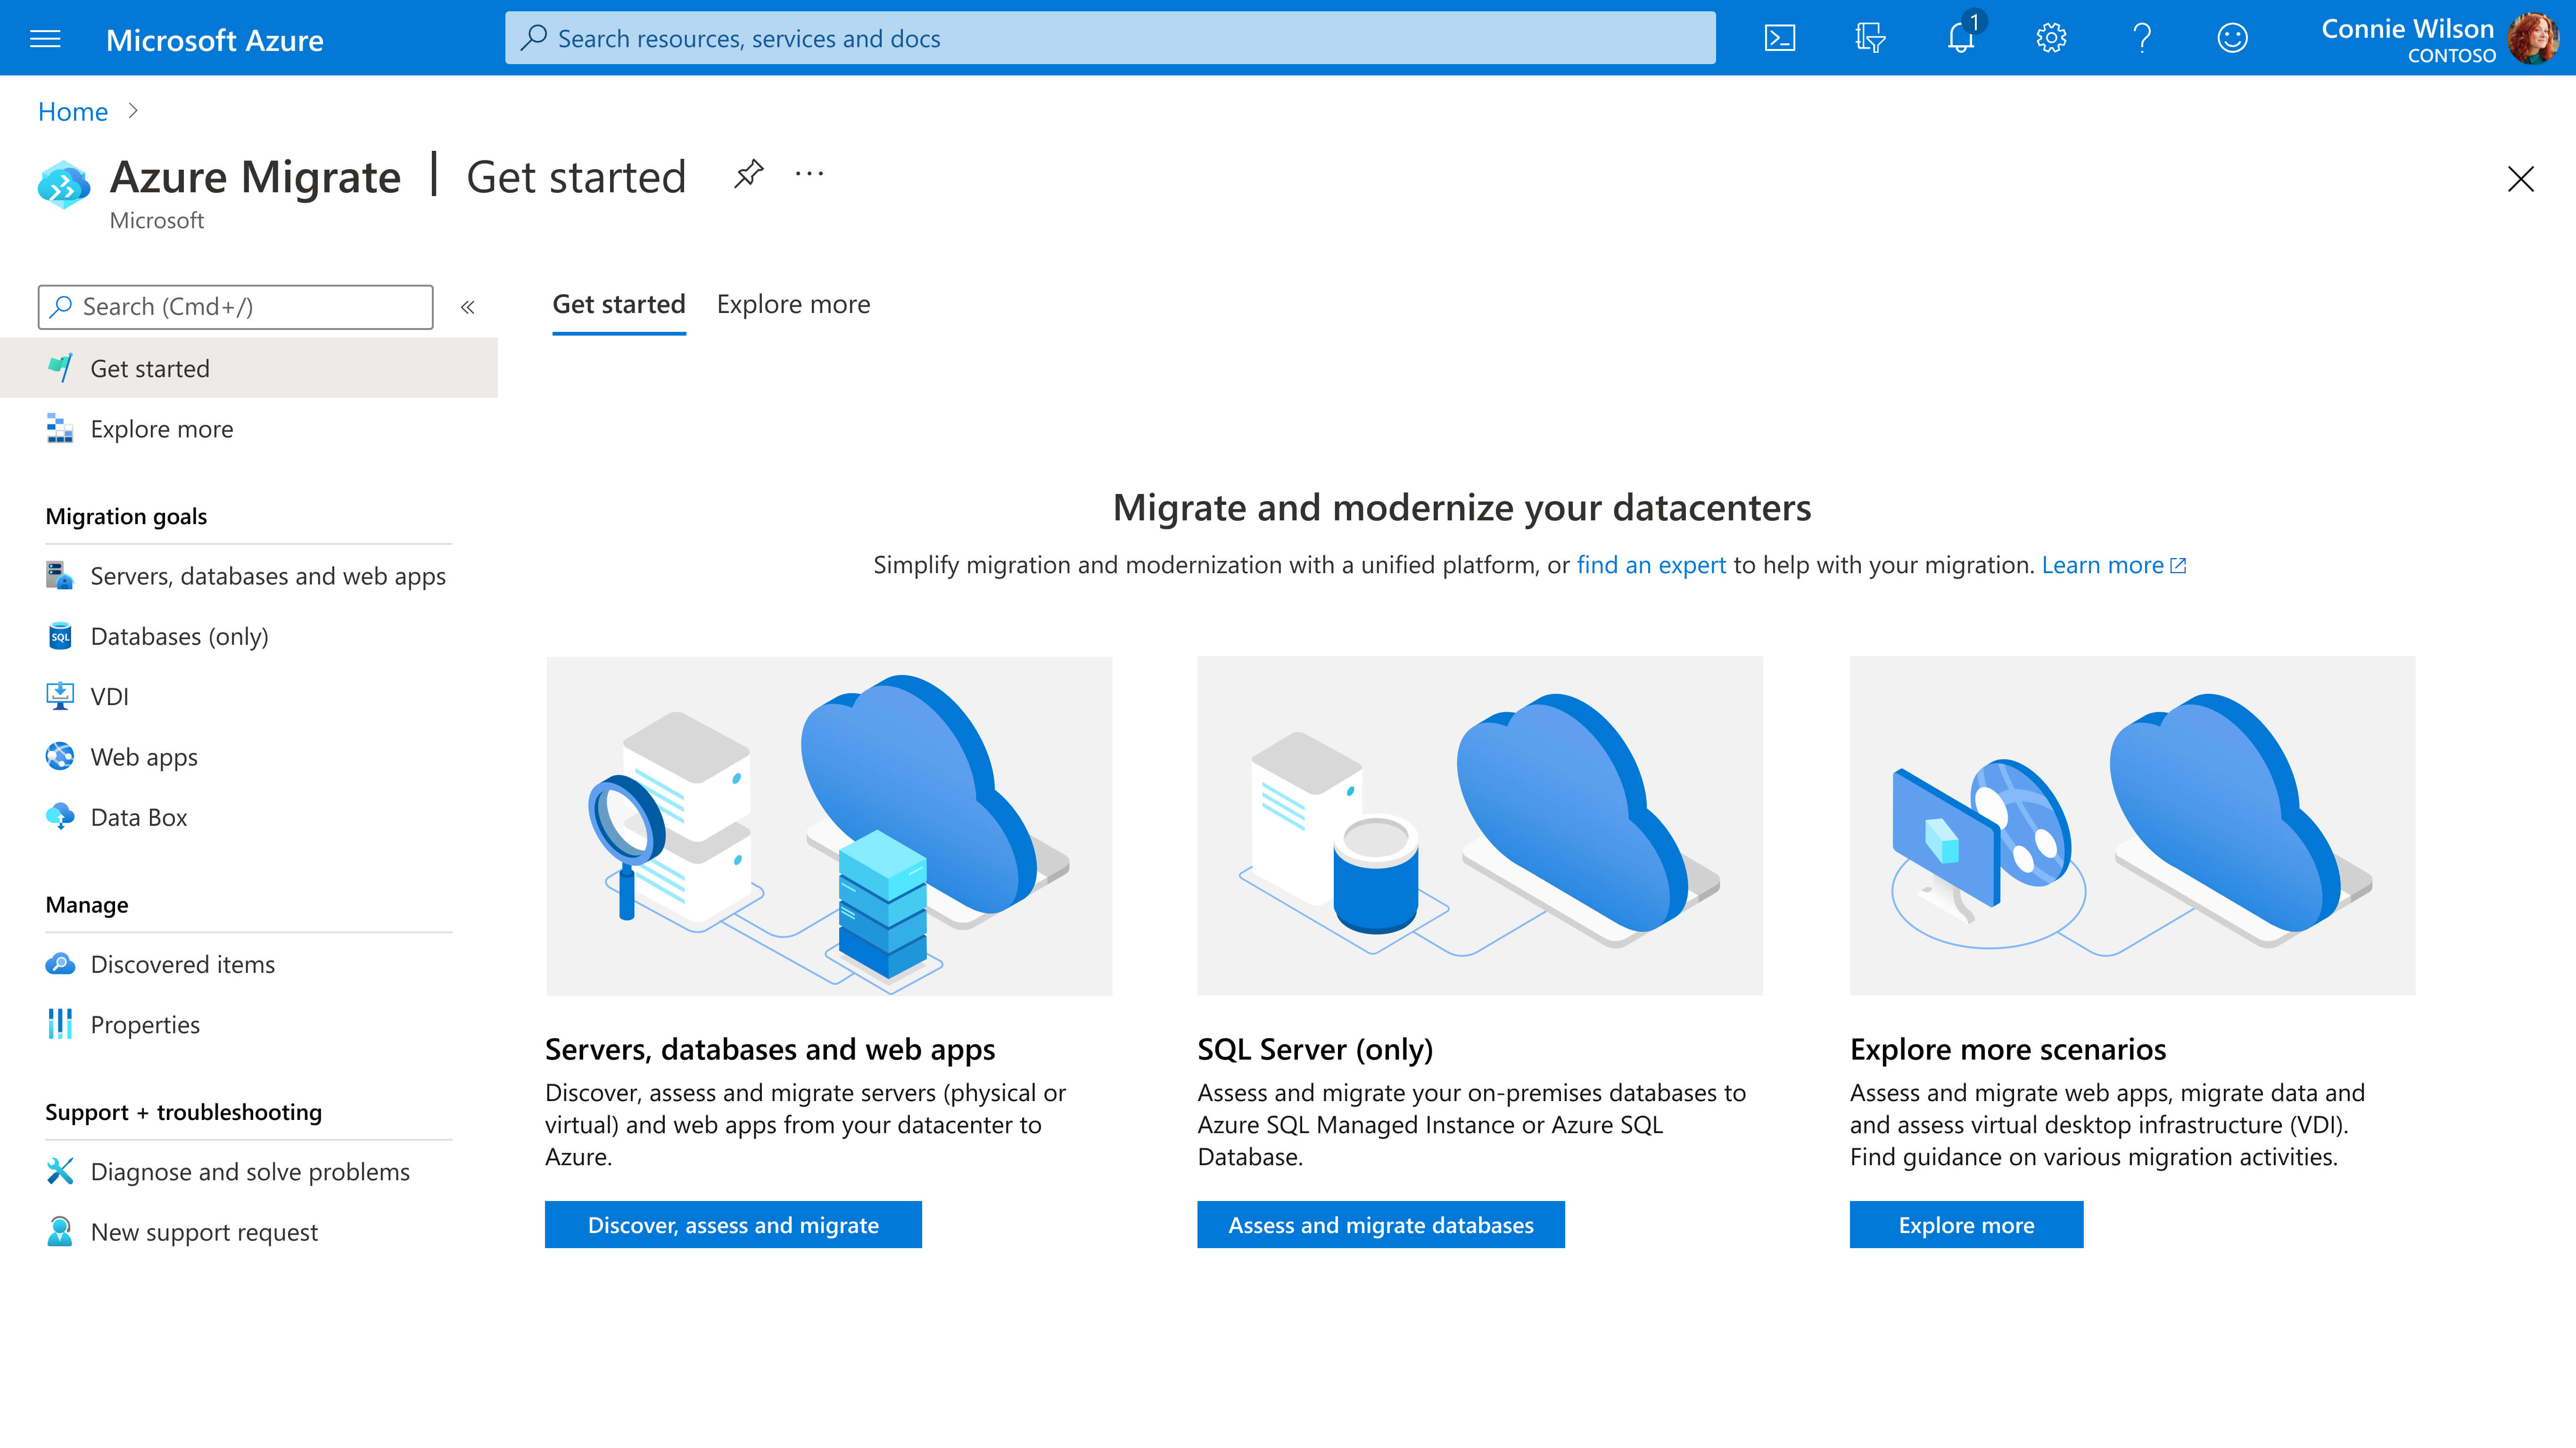The image size is (2576, 1448).
Task: Switch to the Explore more tab
Action: (x=793, y=304)
